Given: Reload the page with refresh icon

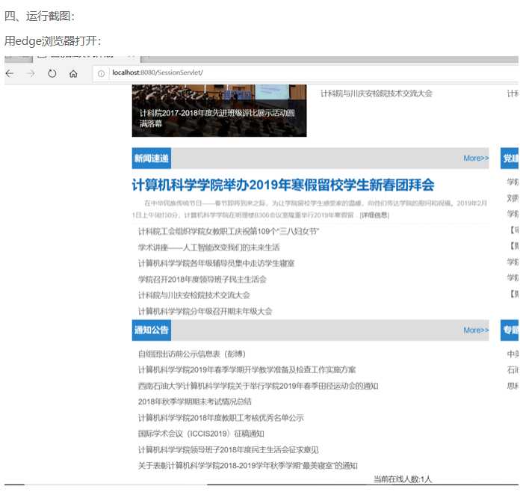Looking at the screenshot, I should (52, 73).
